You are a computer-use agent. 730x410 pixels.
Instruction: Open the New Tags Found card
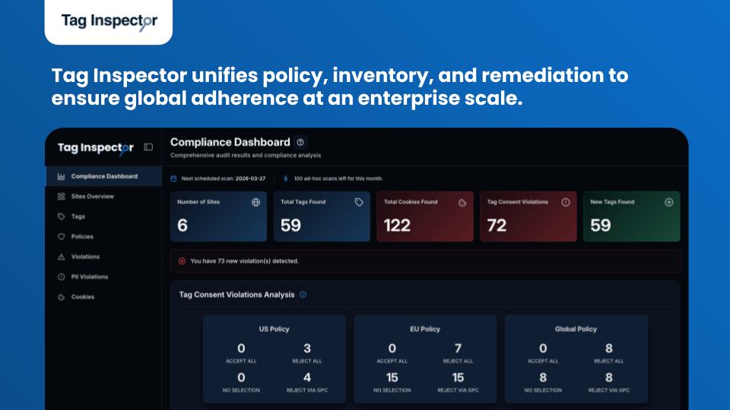click(632, 216)
